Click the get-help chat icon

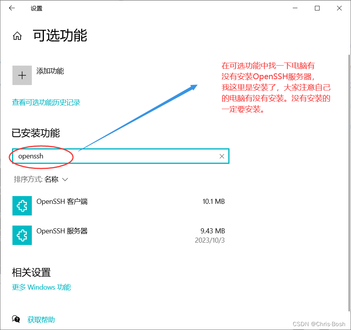point(16,319)
